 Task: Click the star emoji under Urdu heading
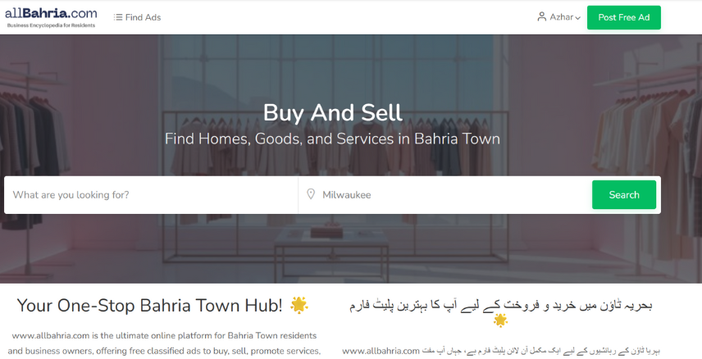point(500,320)
